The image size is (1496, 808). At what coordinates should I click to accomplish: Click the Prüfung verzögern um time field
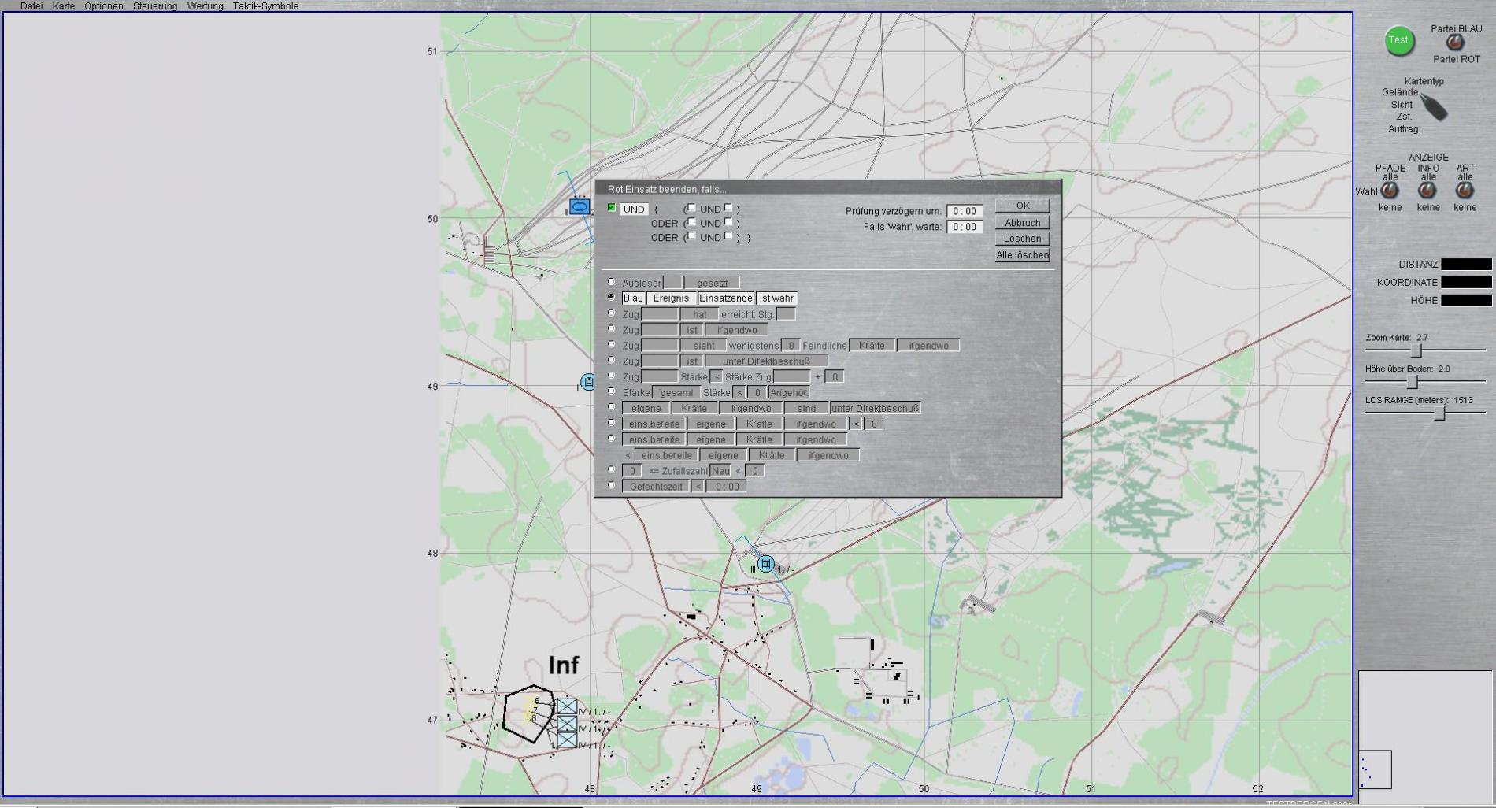[x=964, y=211]
